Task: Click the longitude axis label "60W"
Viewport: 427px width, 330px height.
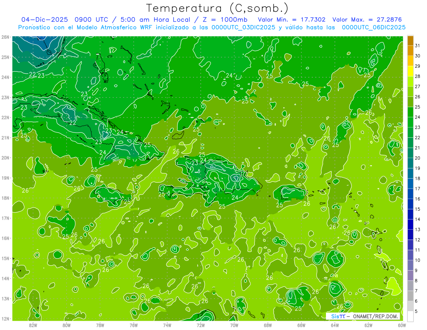Action: pos(402,325)
